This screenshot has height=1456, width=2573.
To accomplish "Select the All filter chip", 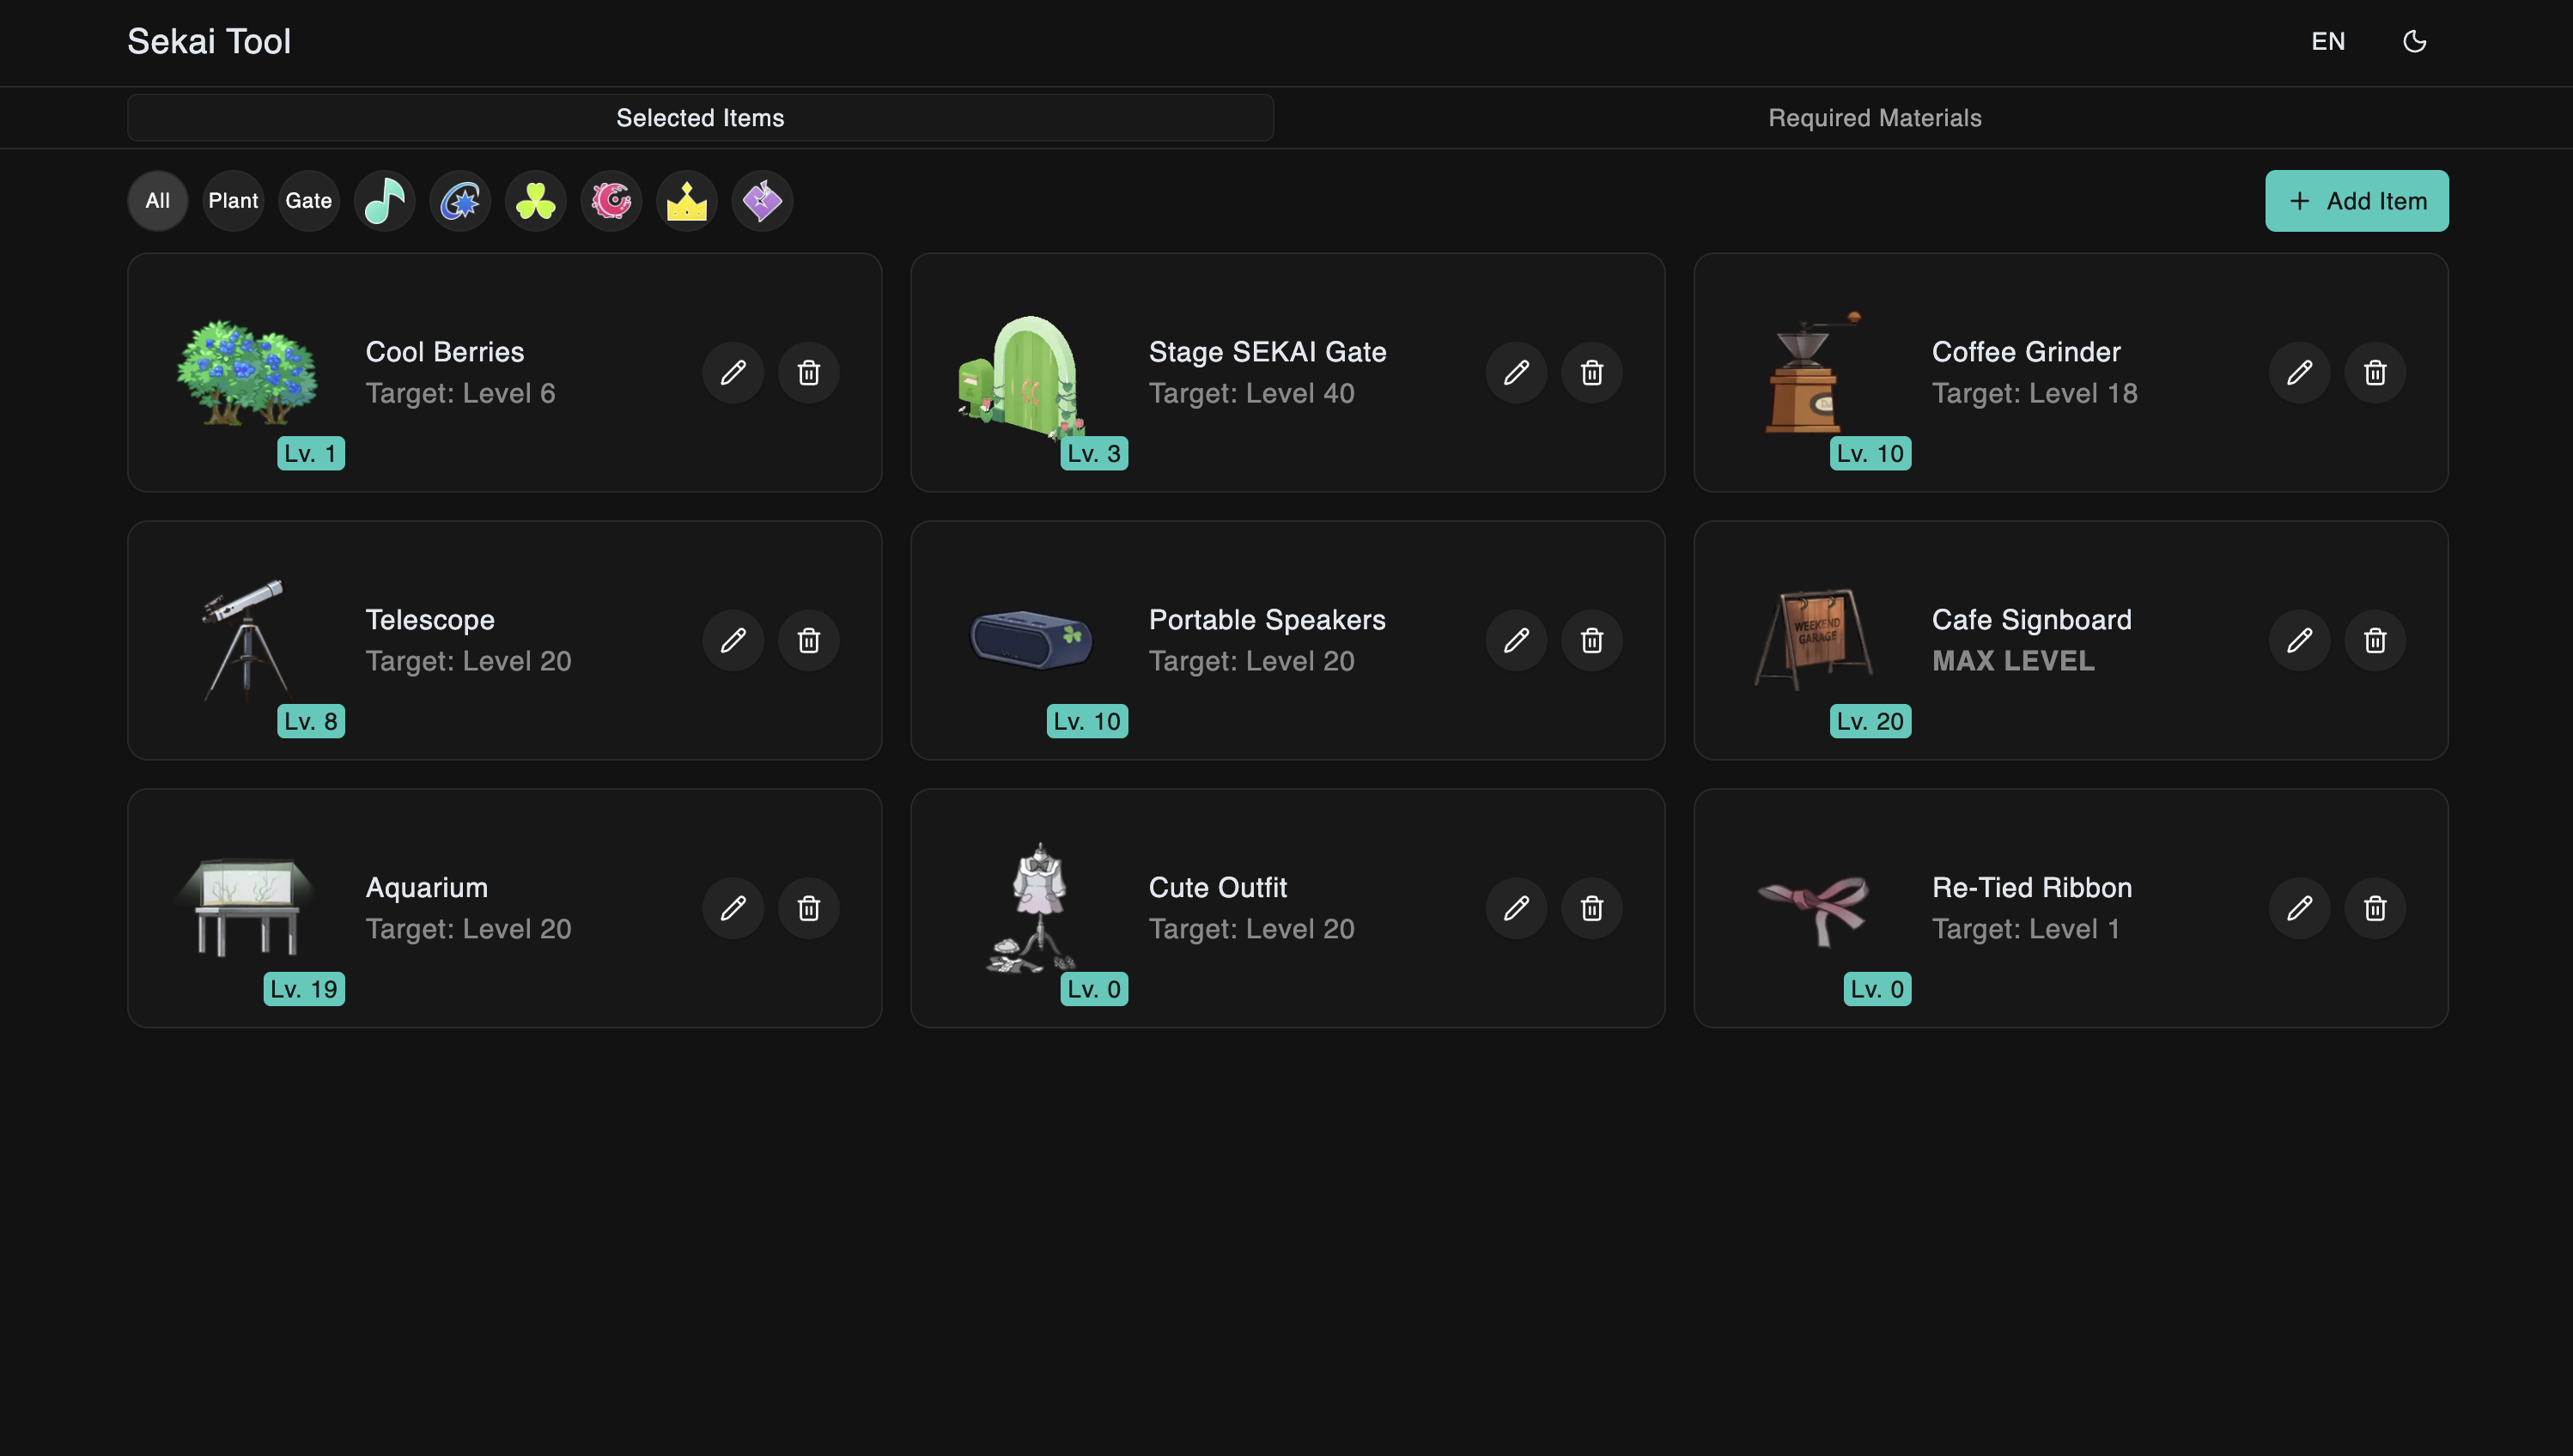I will (158, 201).
